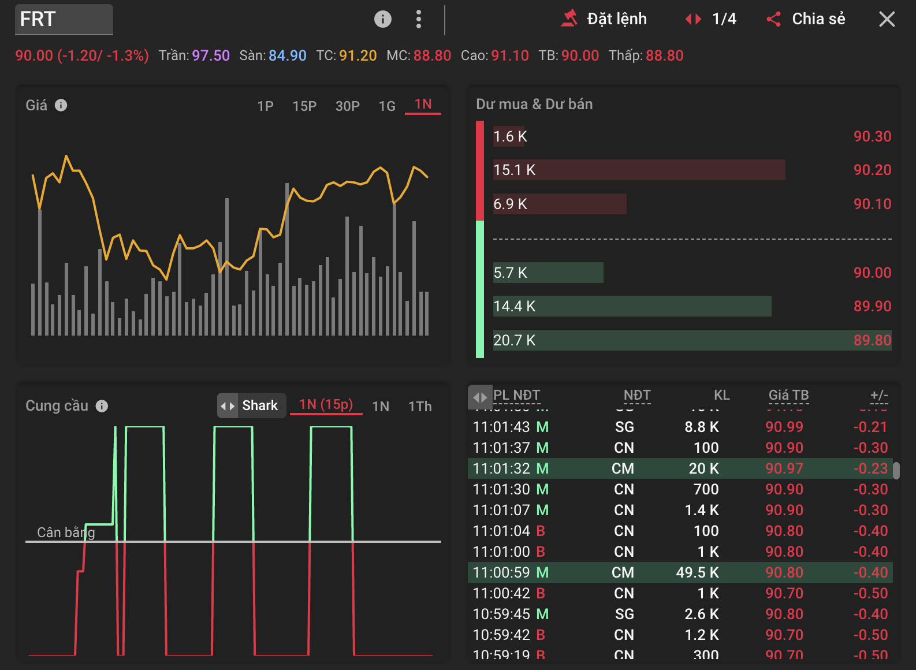Click buy price 89.90 in order book
This screenshot has width=916, height=670.
pos(872,306)
